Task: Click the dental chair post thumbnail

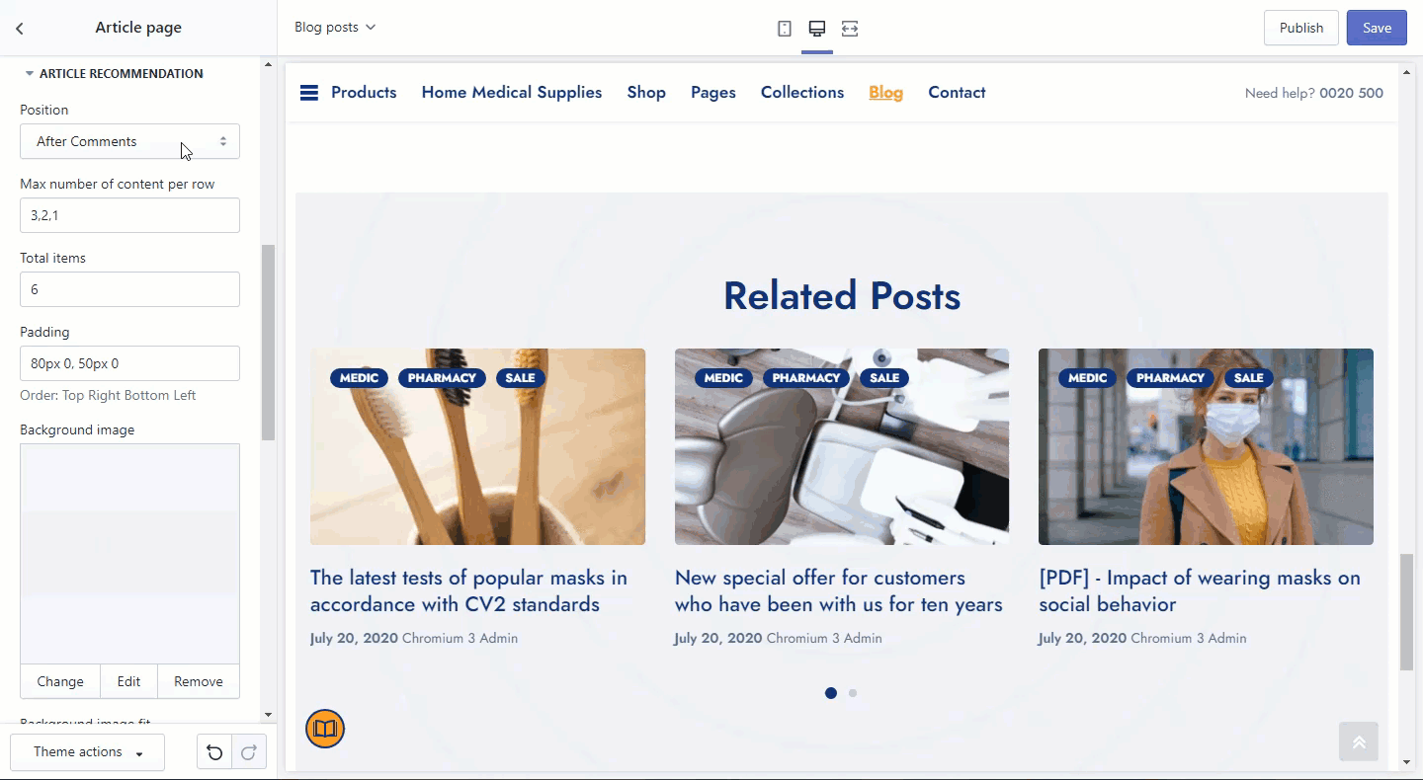Action: pos(842,446)
